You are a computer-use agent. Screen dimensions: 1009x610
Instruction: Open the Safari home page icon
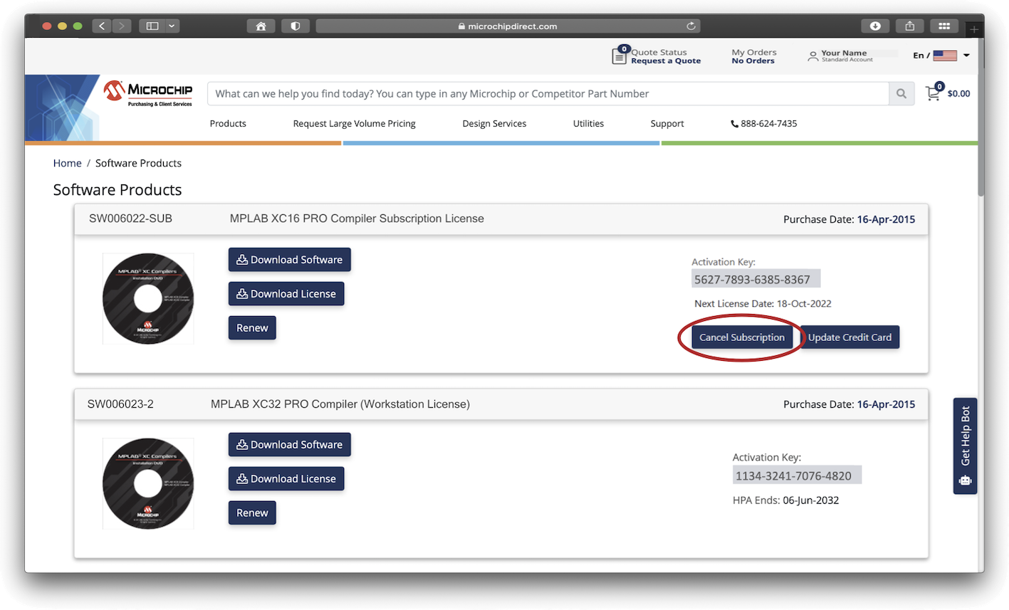point(261,26)
